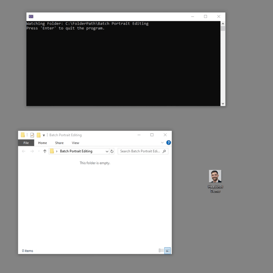This screenshot has height=273, width=273.
Task: Open the Customize Quick Access Toolbar dropdown
Action: click(44, 135)
